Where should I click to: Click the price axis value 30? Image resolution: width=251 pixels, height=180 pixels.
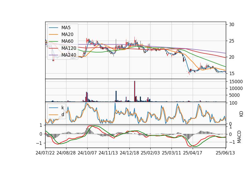tap(232, 25)
